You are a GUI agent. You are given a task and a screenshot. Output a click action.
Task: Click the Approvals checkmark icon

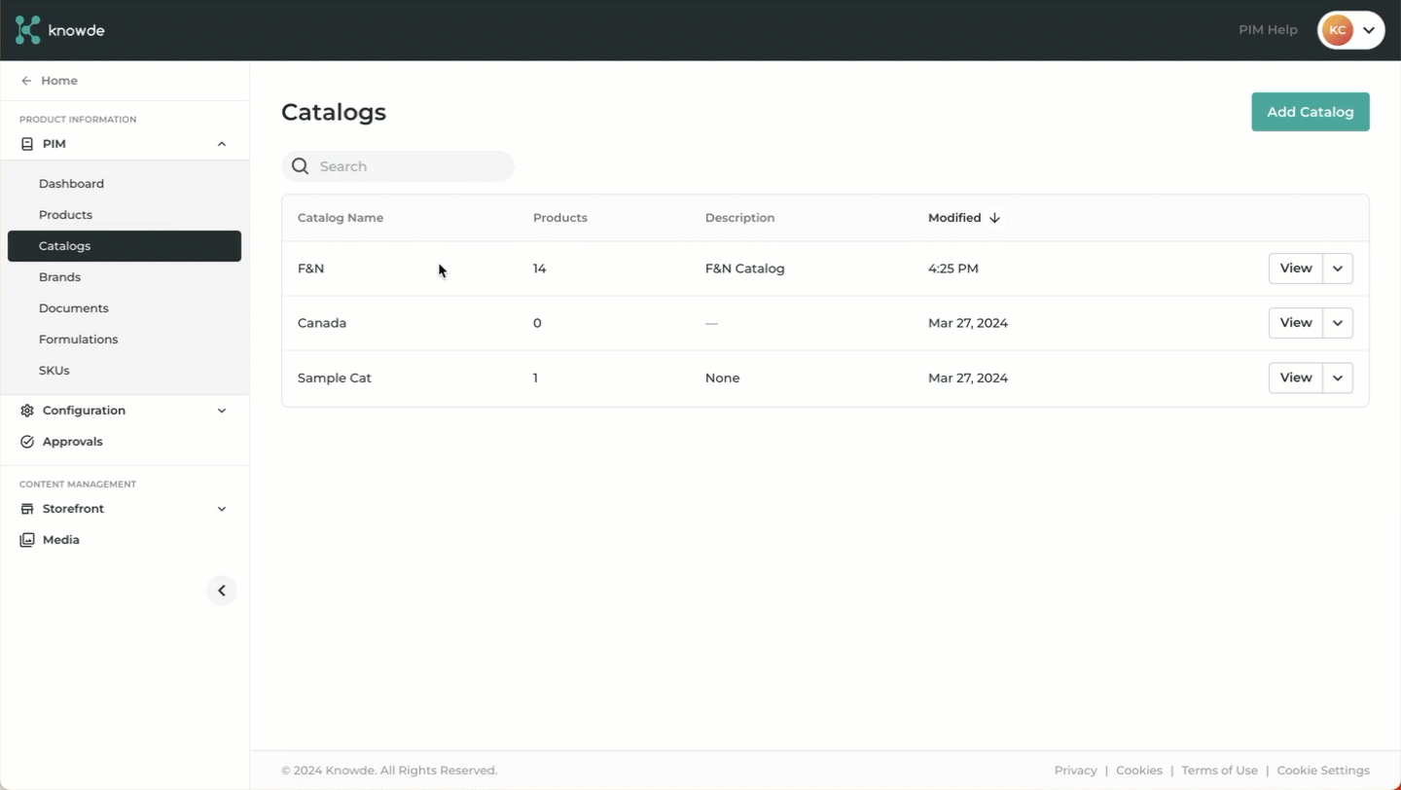(26, 441)
